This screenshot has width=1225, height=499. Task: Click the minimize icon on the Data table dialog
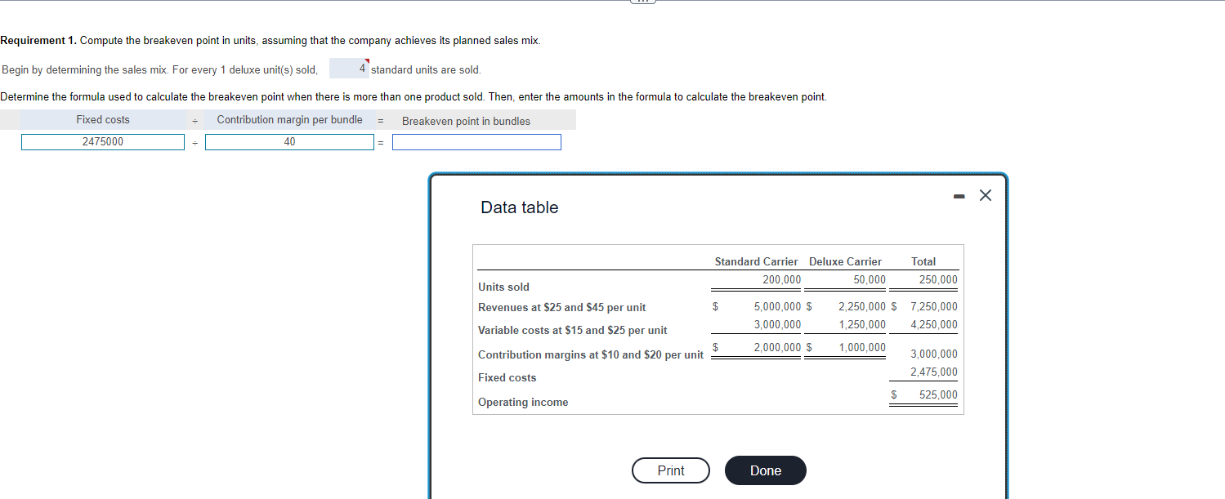click(958, 195)
